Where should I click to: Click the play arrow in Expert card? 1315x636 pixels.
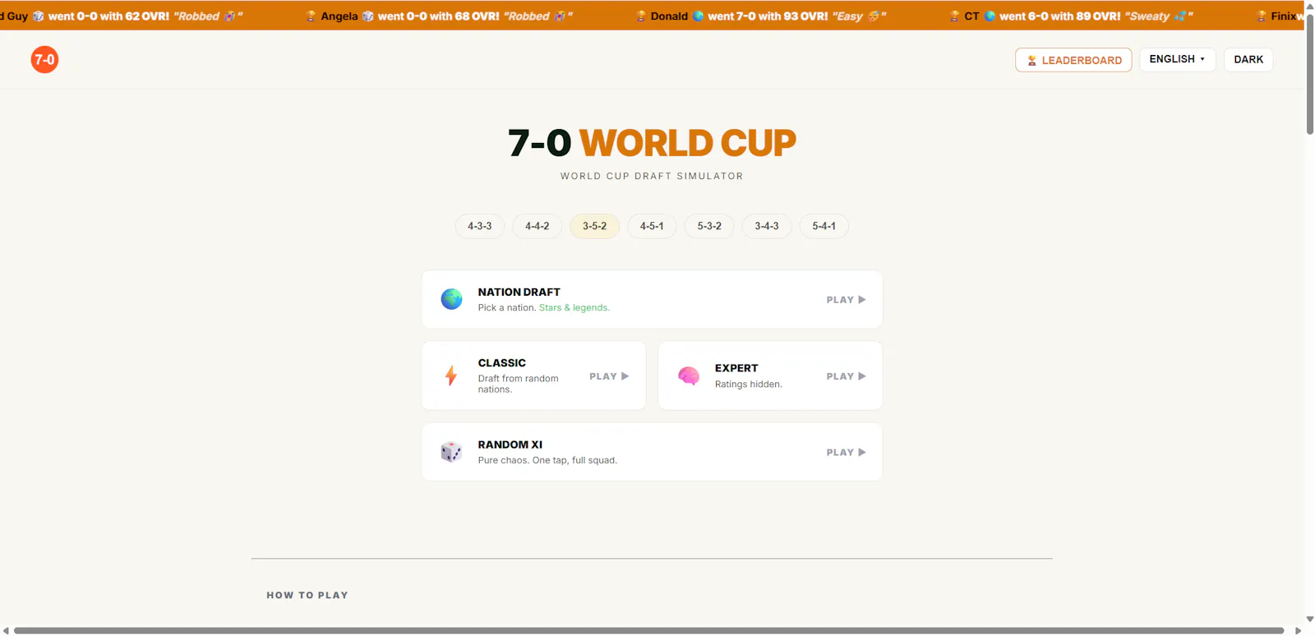862,376
